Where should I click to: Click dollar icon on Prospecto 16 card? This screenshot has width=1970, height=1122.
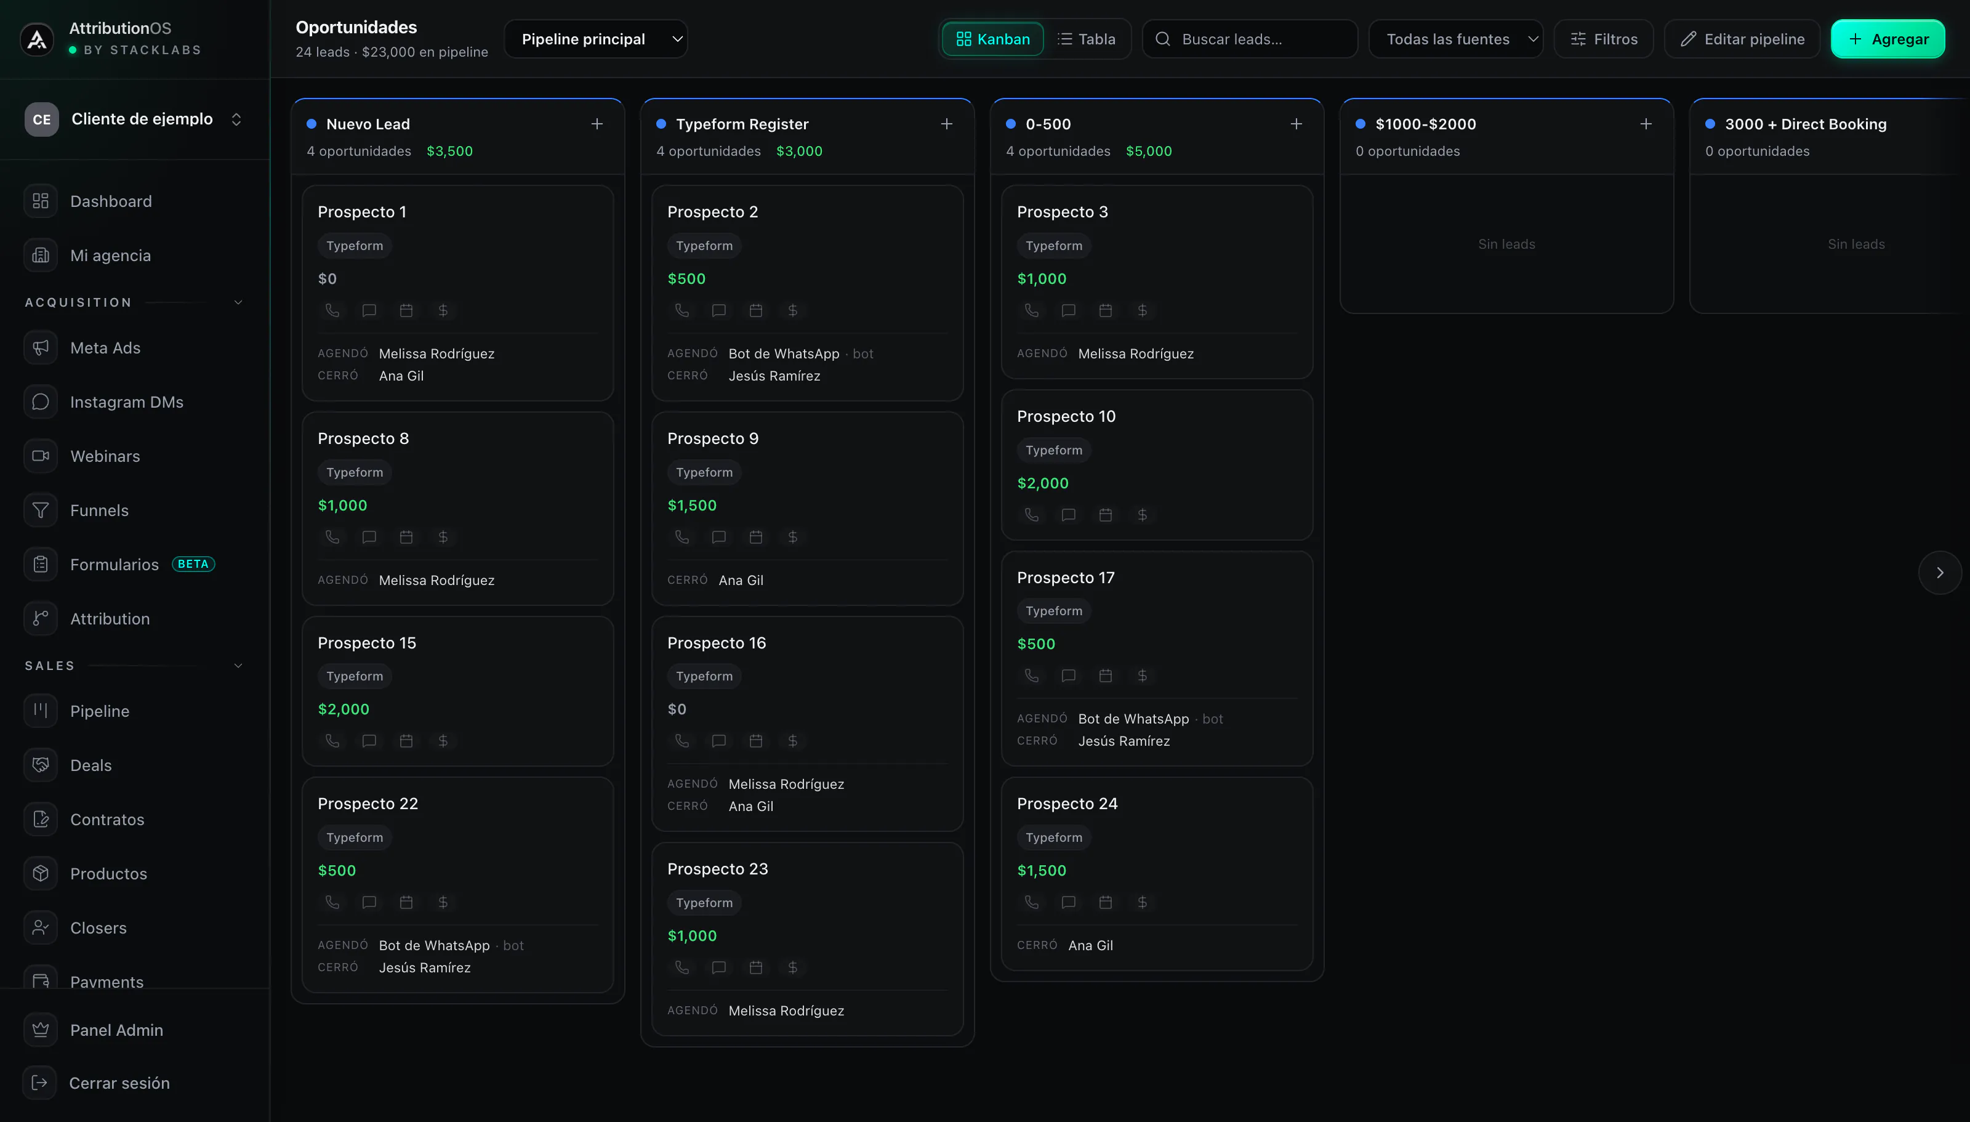792,741
